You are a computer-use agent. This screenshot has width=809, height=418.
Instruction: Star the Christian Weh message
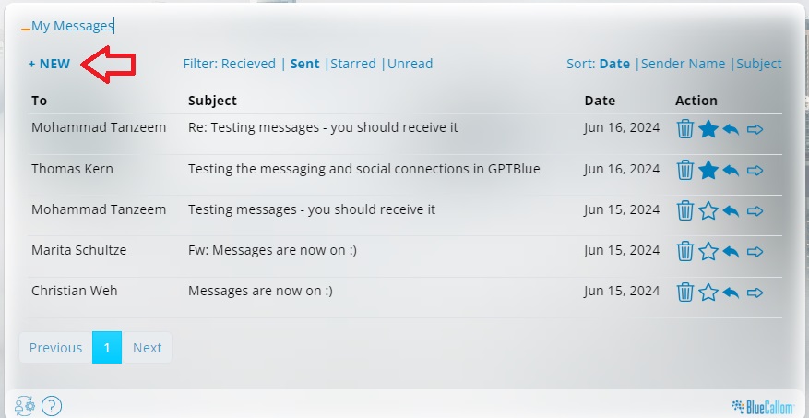(x=708, y=293)
